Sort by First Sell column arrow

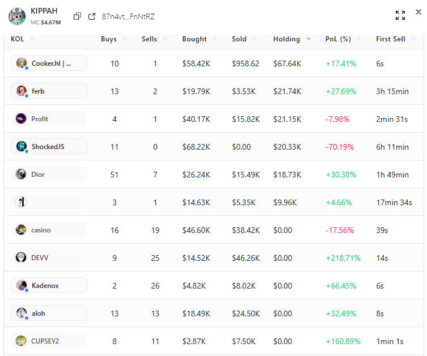pyautogui.click(x=413, y=39)
